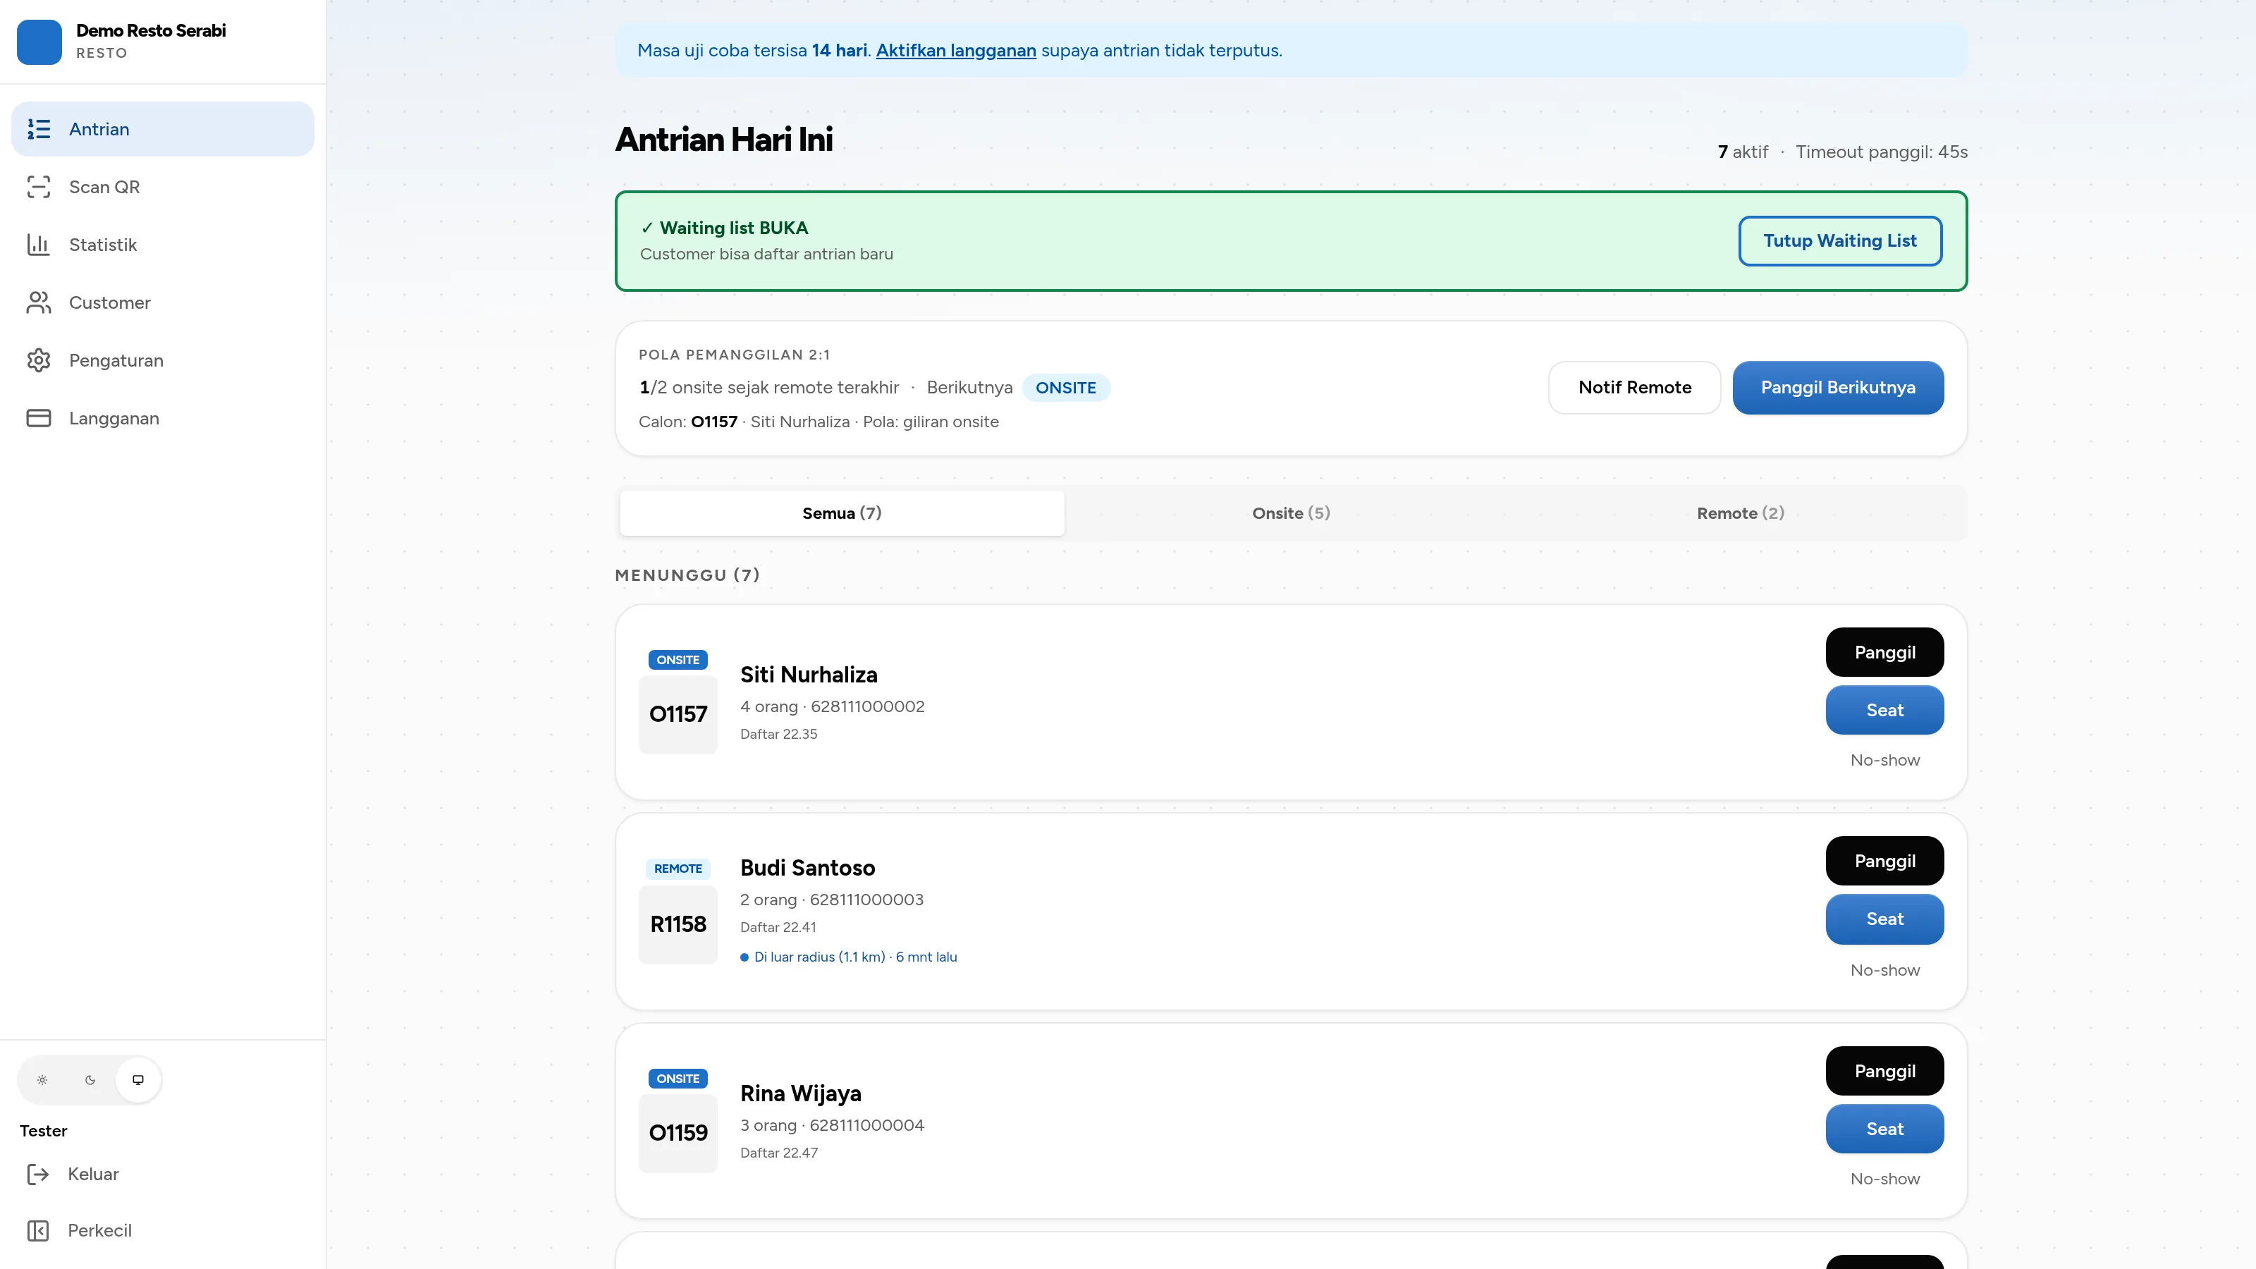Click queue number O1157 badge

pos(678,713)
